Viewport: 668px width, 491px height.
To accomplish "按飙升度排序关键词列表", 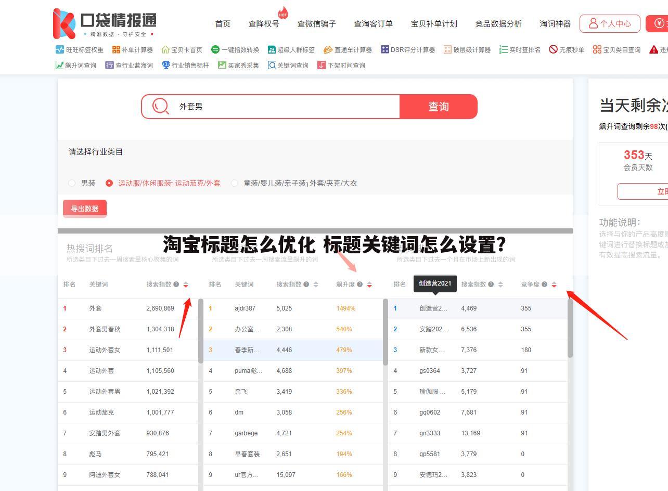I will pyautogui.click(x=369, y=285).
